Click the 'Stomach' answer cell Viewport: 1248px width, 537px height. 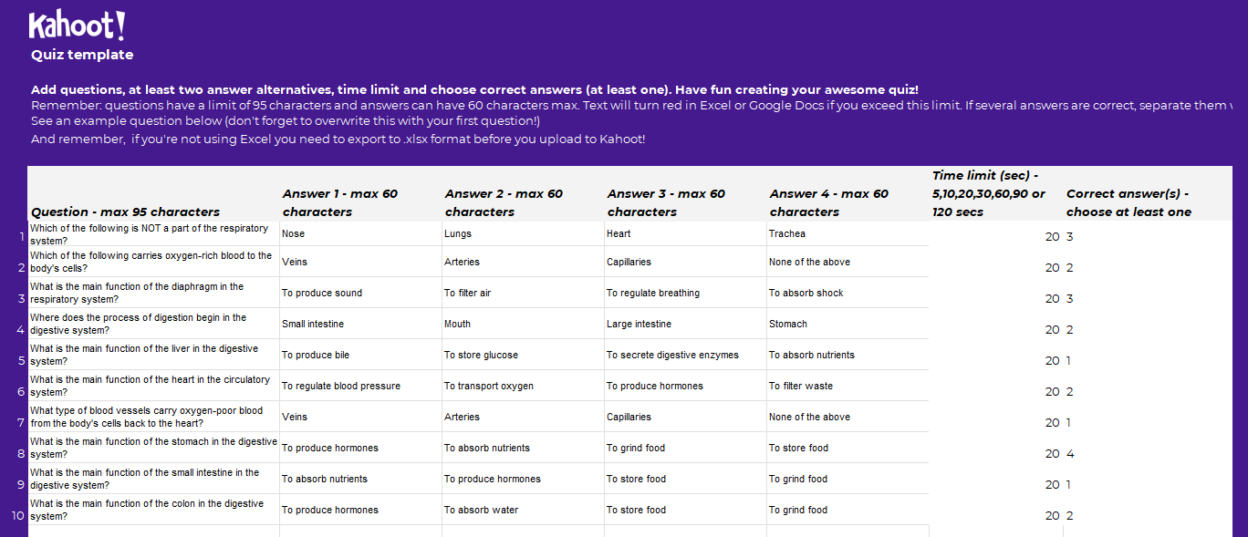tap(848, 324)
